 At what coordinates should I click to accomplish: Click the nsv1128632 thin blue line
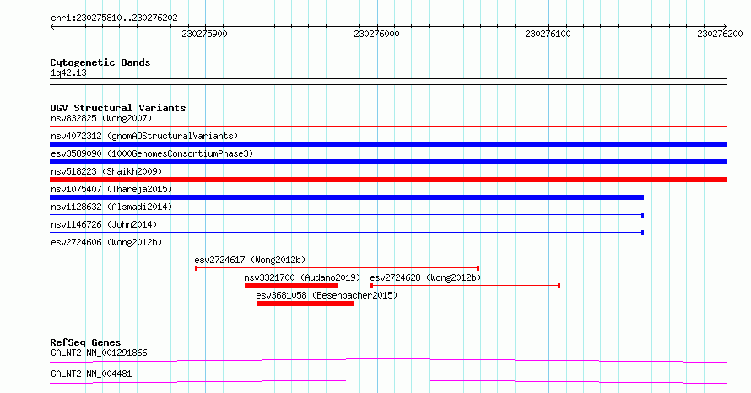347,215
